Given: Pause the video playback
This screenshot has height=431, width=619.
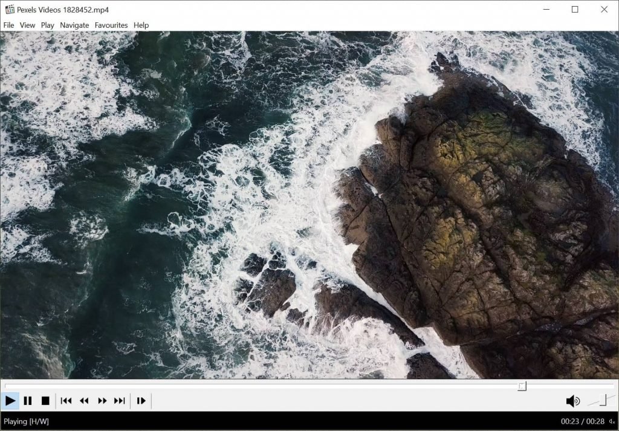Looking at the screenshot, I should point(28,400).
